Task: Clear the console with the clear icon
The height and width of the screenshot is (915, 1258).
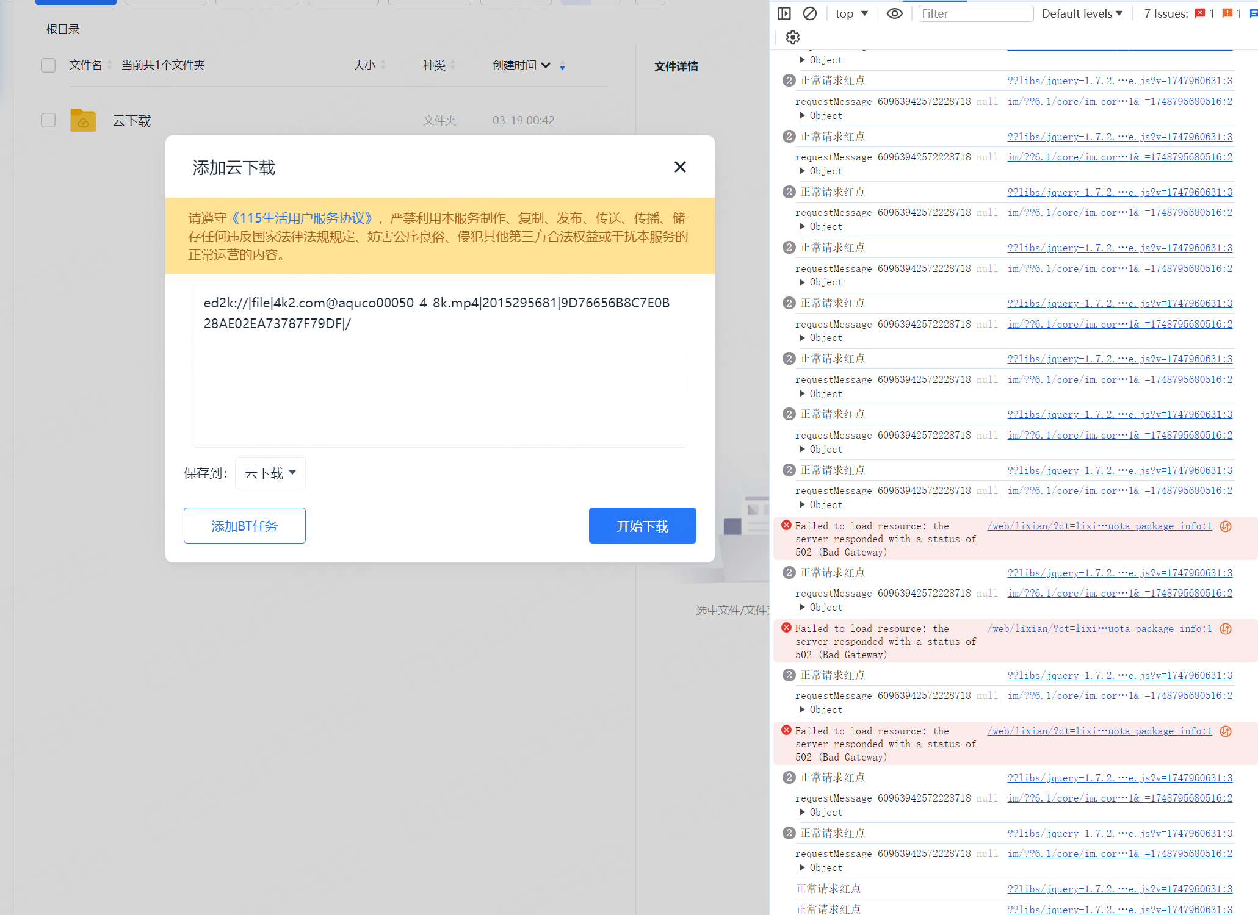Action: (810, 13)
